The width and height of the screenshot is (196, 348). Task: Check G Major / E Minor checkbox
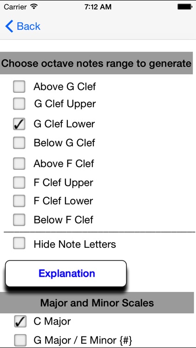(x=20, y=341)
